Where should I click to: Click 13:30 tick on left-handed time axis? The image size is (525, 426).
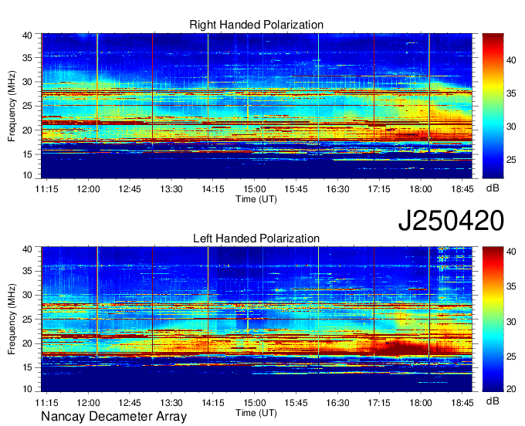click(171, 403)
